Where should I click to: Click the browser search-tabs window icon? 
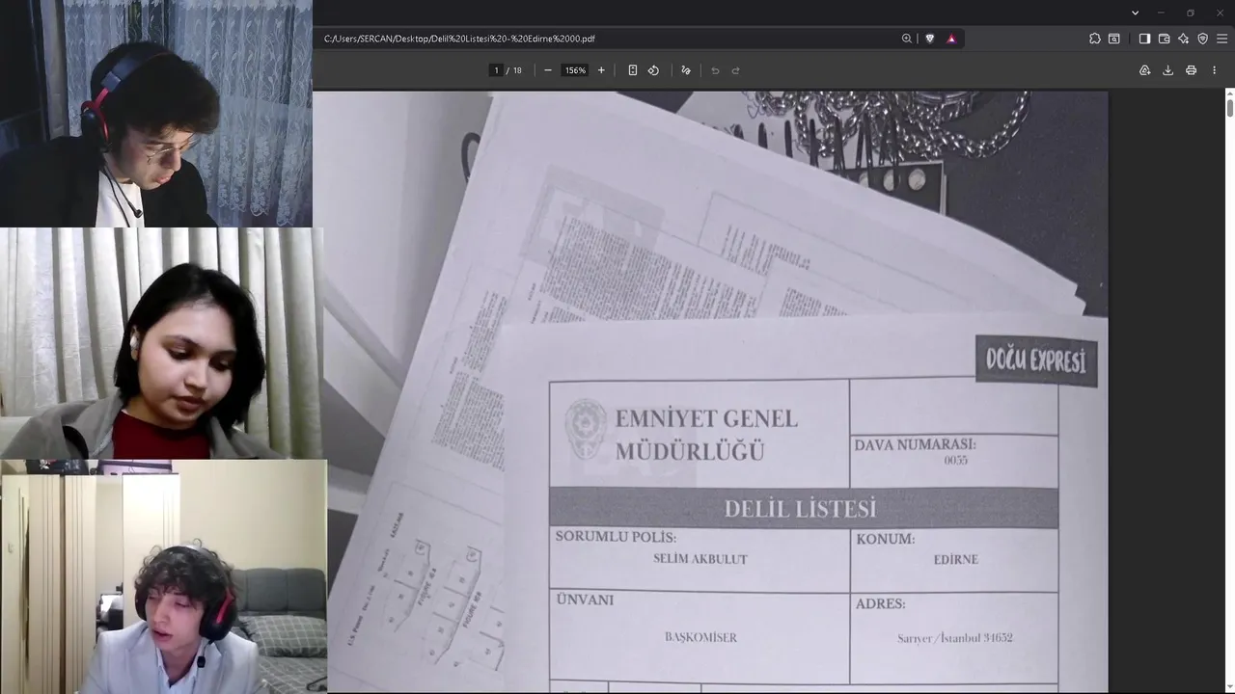pos(1114,39)
